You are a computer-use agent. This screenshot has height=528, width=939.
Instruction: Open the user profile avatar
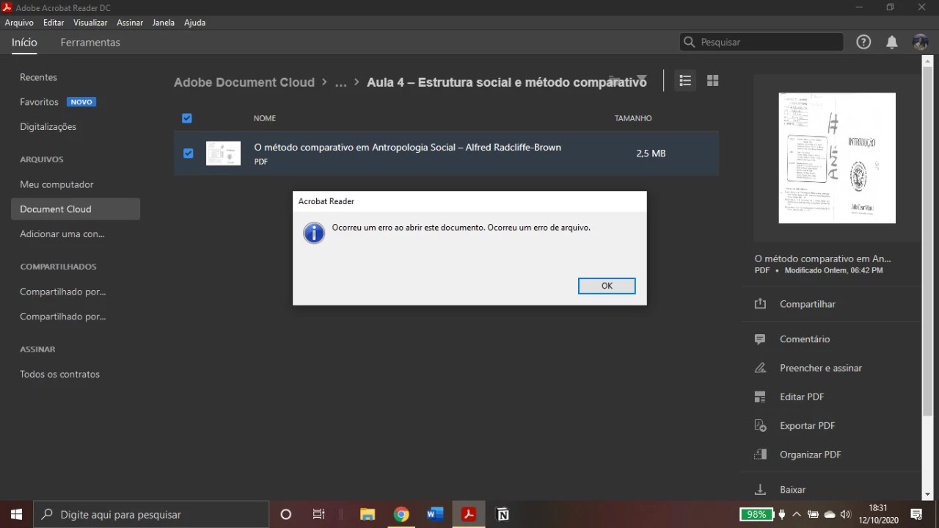[x=920, y=42]
